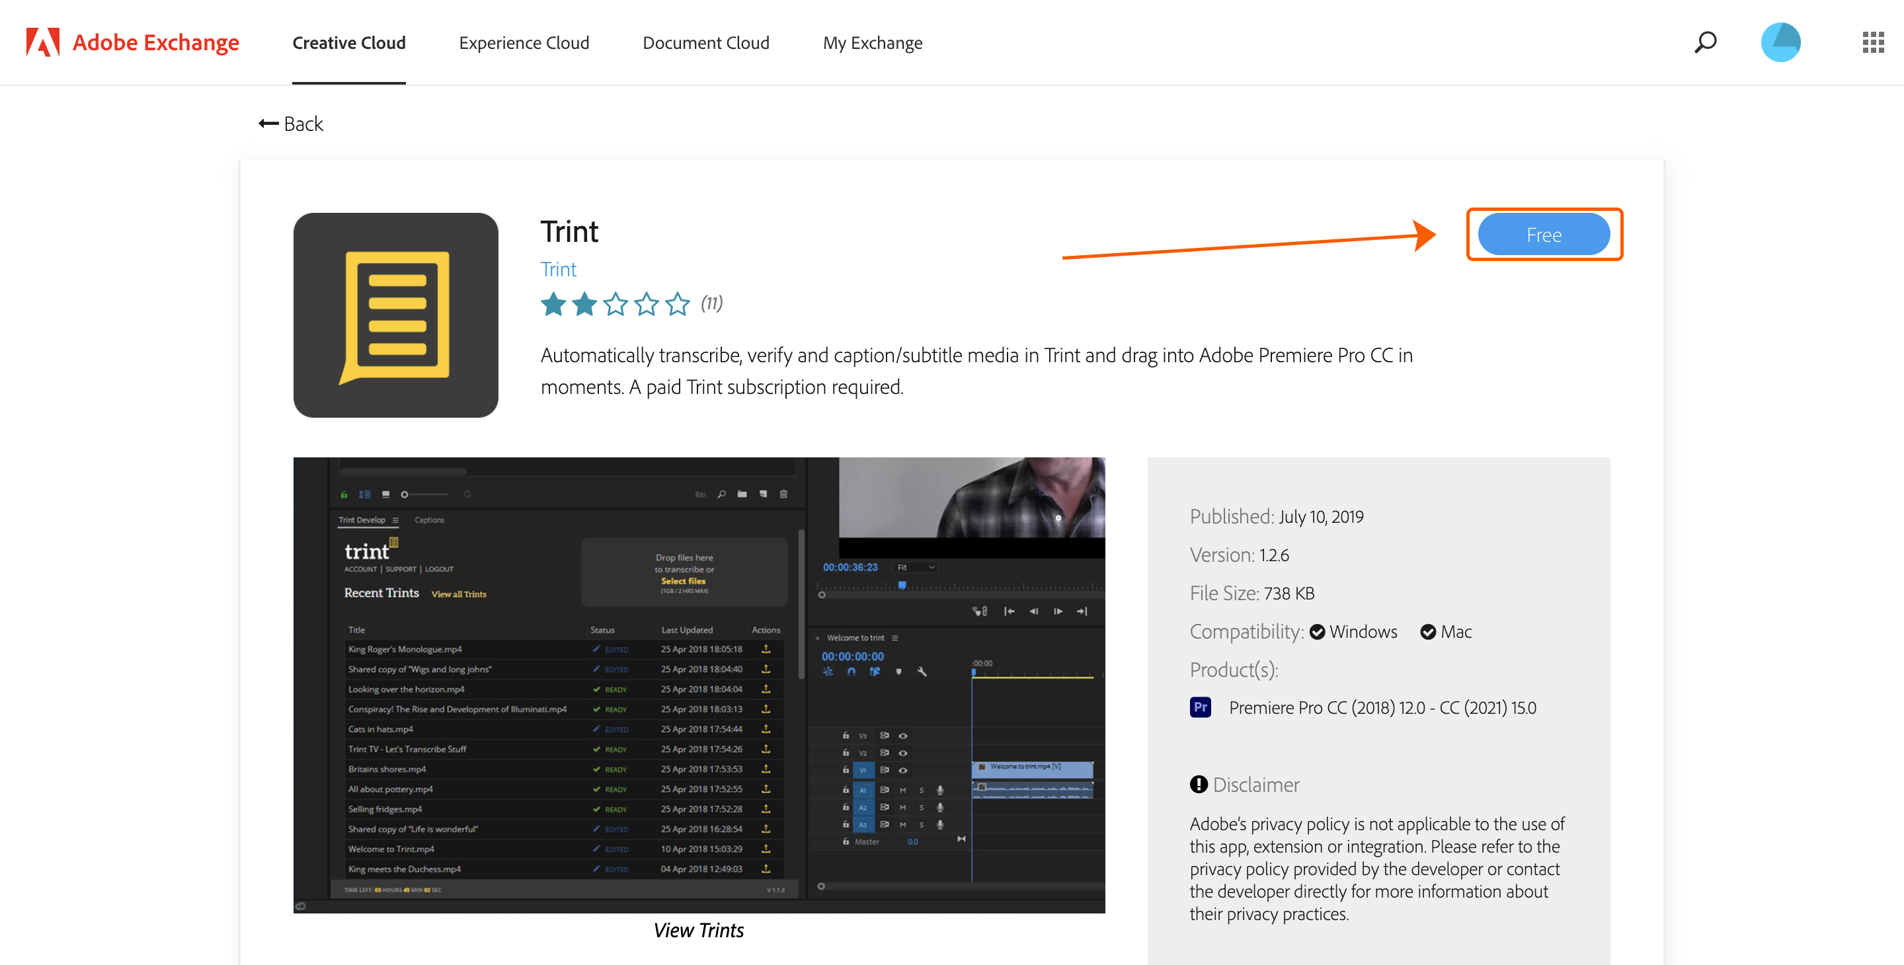The image size is (1904, 965).
Task: Click the Mac compatibility checkmark icon
Action: [1428, 632]
